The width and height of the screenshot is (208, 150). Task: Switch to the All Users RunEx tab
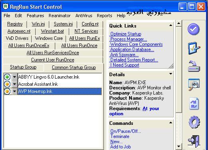pyautogui.click(x=84, y=38)
